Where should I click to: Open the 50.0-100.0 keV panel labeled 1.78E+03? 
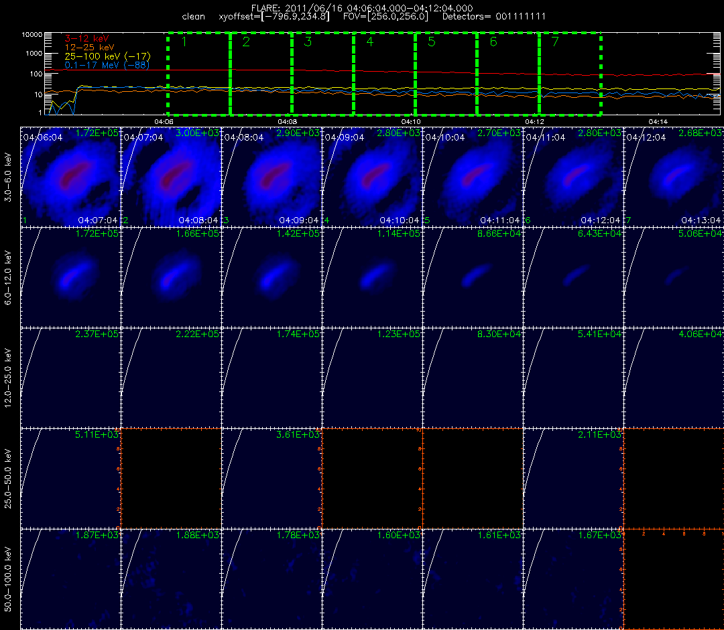272,579
